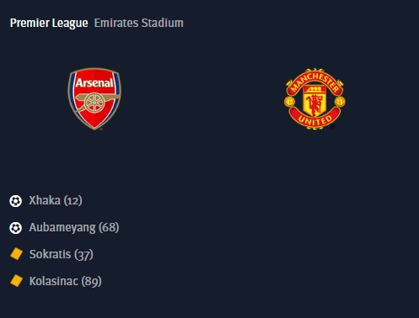This screenshot has height=318, width=419.
Task: Click the minute (12) after Xhaka
Action: (x=73, y=201)
